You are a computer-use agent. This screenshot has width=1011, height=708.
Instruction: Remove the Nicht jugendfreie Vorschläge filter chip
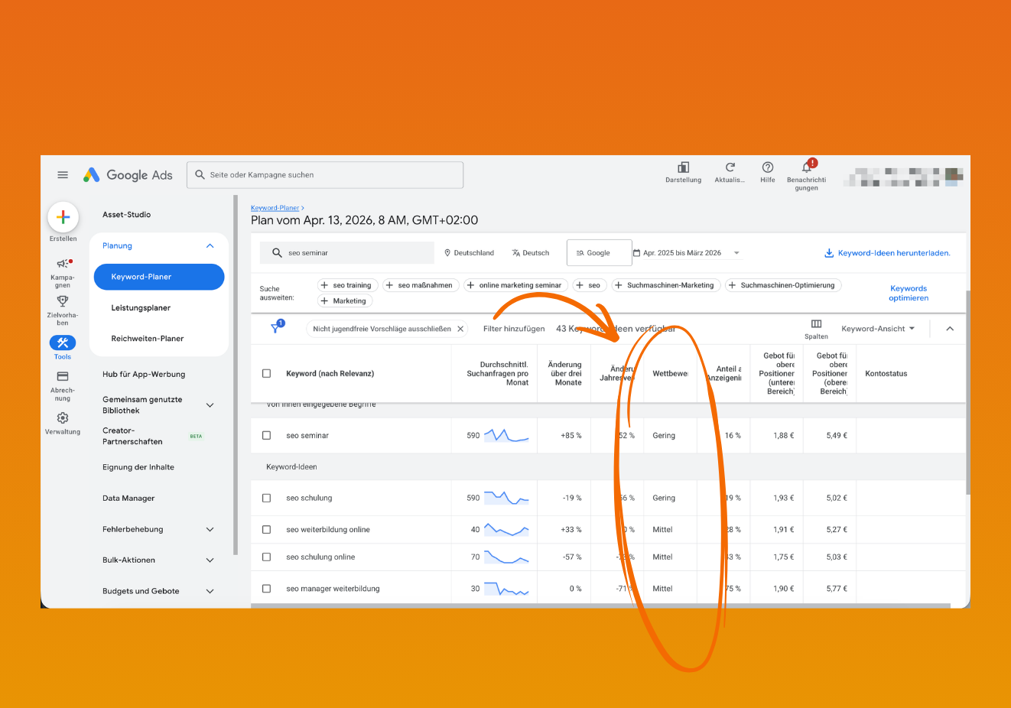[x=460, y=328]
